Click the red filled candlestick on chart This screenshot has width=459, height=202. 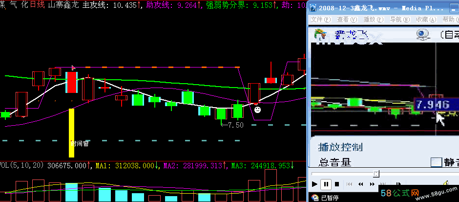(72, 82)
